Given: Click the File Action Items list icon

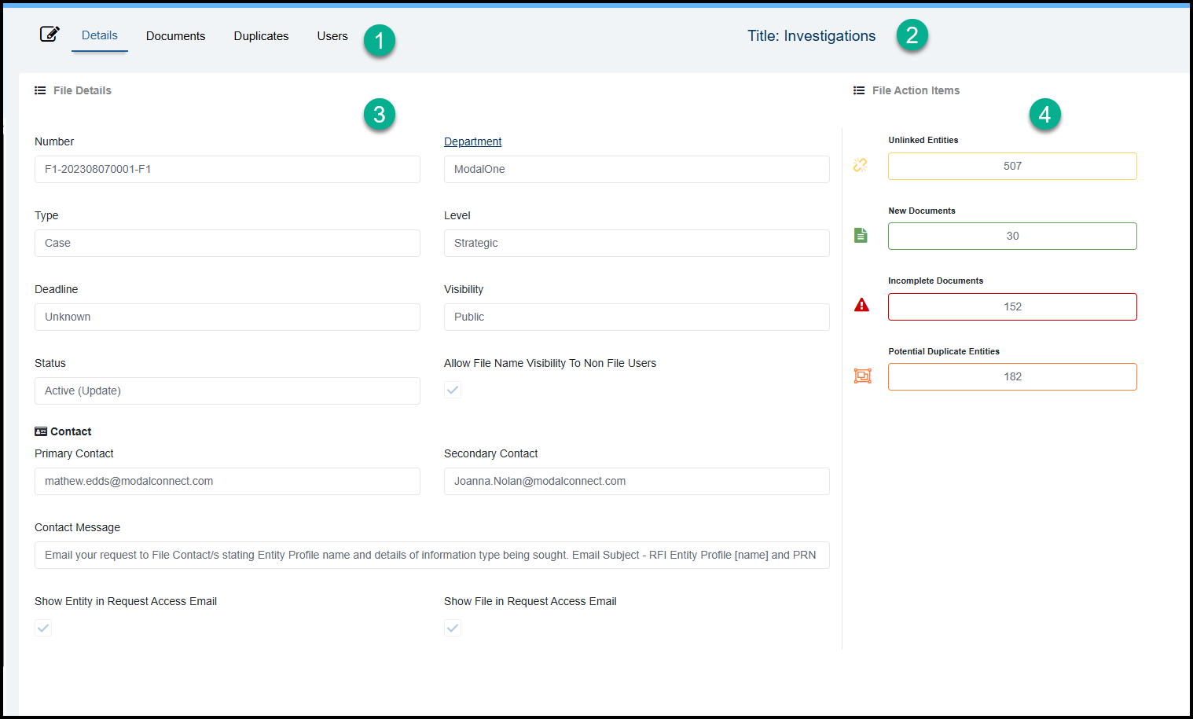Looking at the screenshot, I should [859, 90].
